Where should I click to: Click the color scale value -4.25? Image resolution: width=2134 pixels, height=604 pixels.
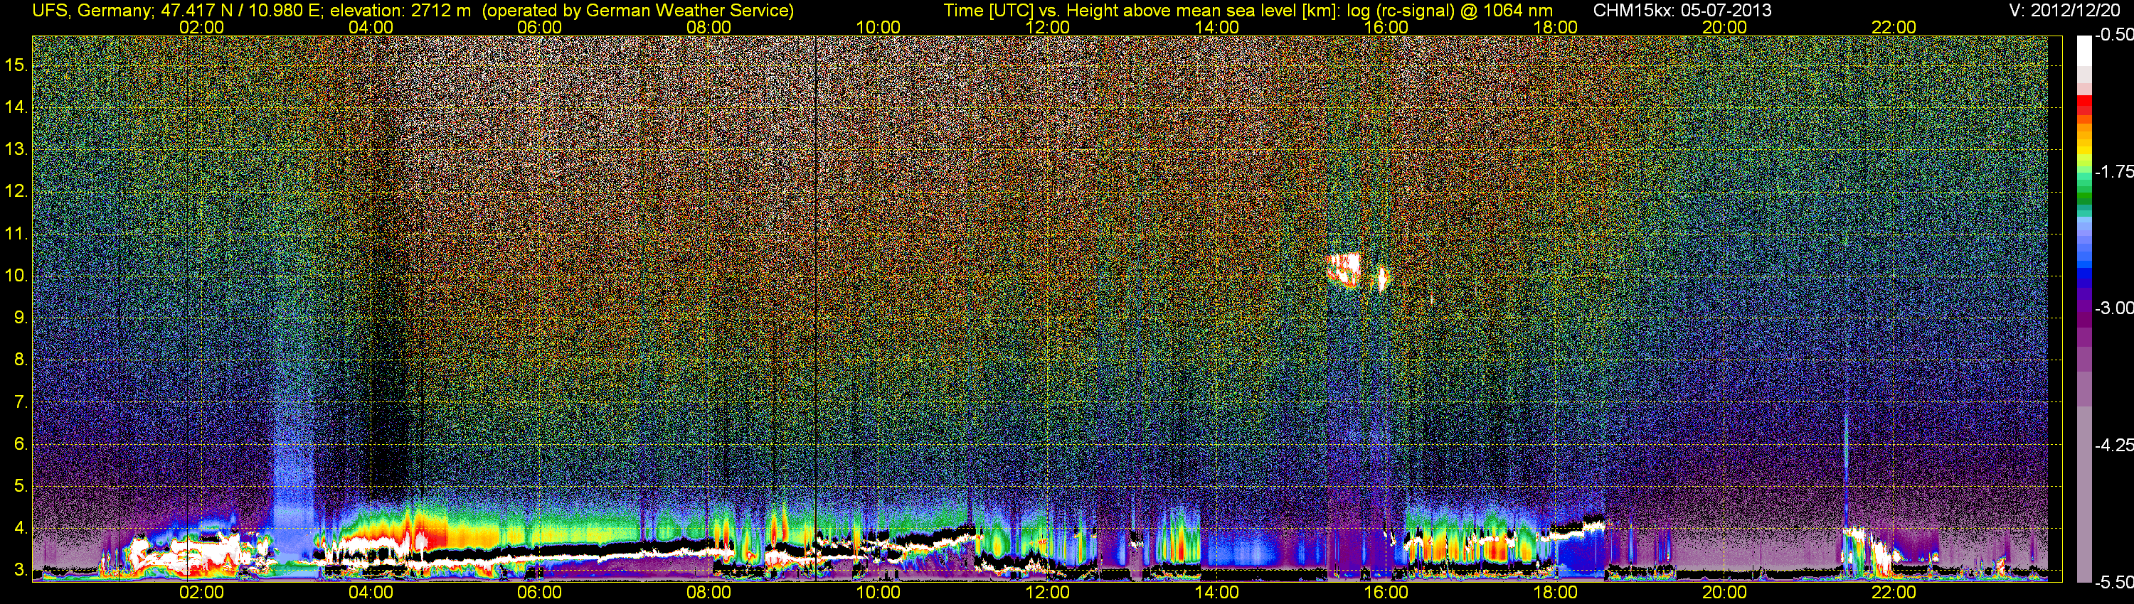point(2114,445)
